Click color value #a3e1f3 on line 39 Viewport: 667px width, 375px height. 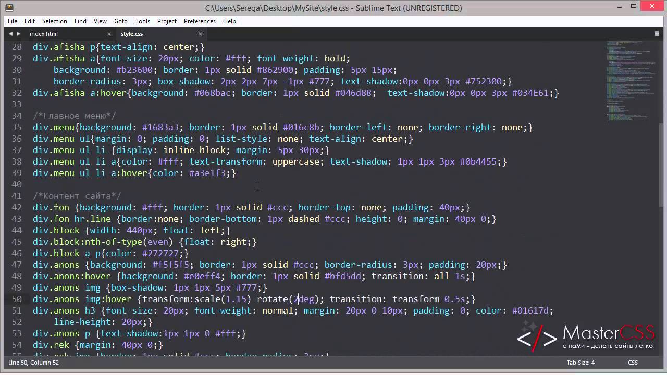click(207, 173)
